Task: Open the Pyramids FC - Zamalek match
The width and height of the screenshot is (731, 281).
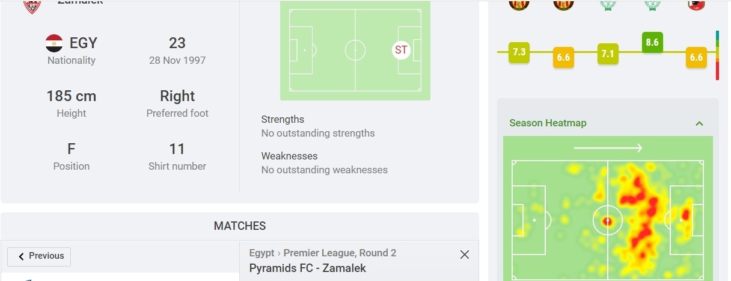Action: [x=307, y=268]
